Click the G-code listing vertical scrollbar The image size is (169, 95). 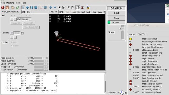[105, 83]
